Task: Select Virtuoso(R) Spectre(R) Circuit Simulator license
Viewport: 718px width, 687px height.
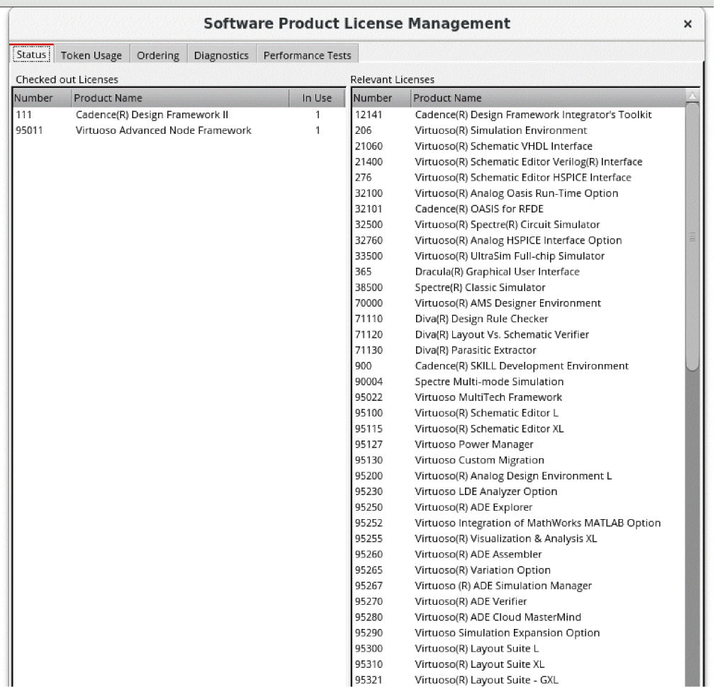Action: [x=507, y=225]
